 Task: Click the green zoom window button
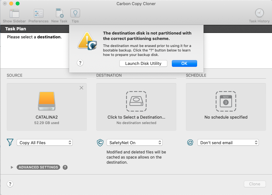tap(18, 4)
